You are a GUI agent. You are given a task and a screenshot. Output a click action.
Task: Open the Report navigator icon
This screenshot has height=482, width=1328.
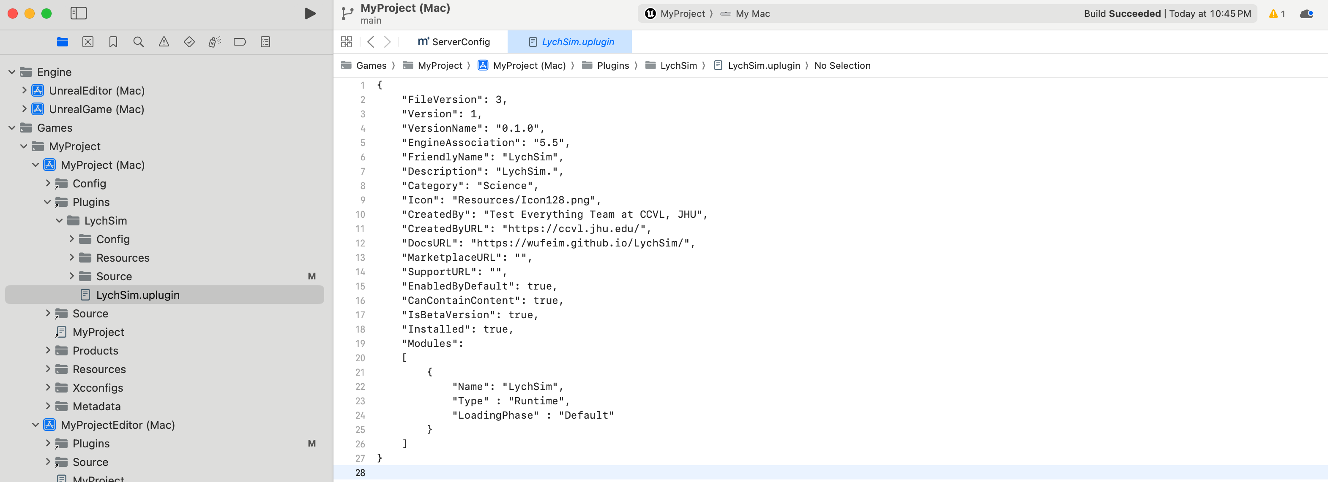coord(265,42)
